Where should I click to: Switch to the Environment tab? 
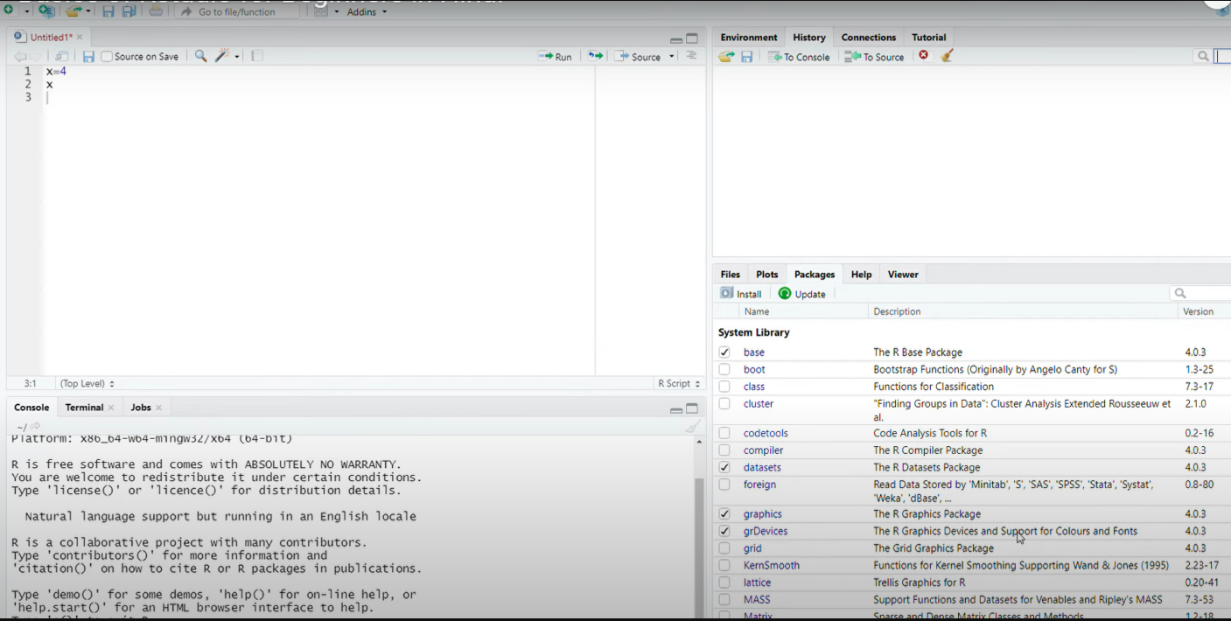tap(749, 38)
